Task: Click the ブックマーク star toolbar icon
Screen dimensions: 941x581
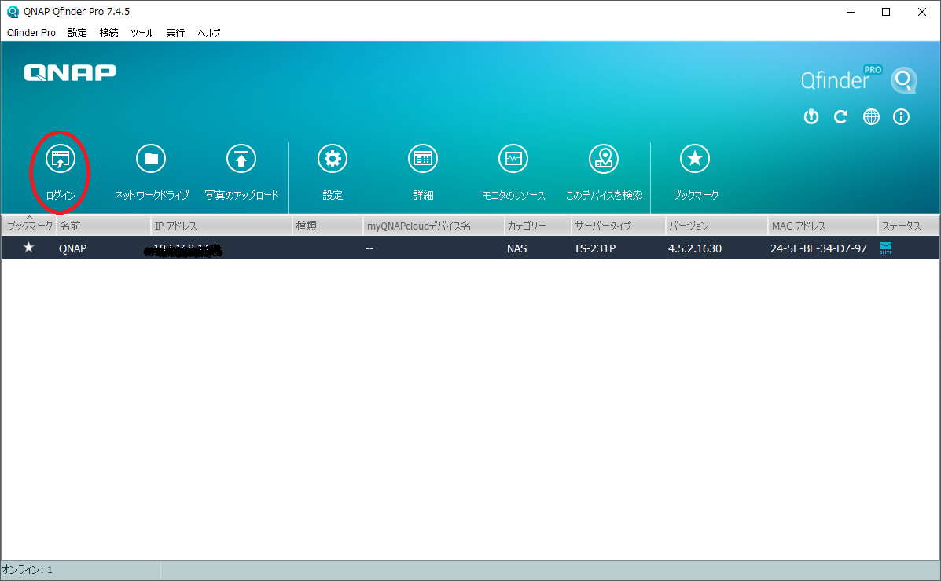Action: 695,159
